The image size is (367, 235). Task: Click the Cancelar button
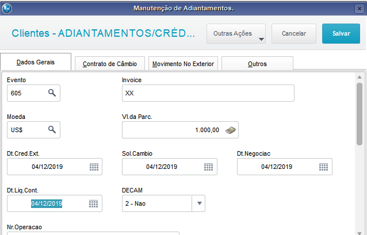click(294, 34)
